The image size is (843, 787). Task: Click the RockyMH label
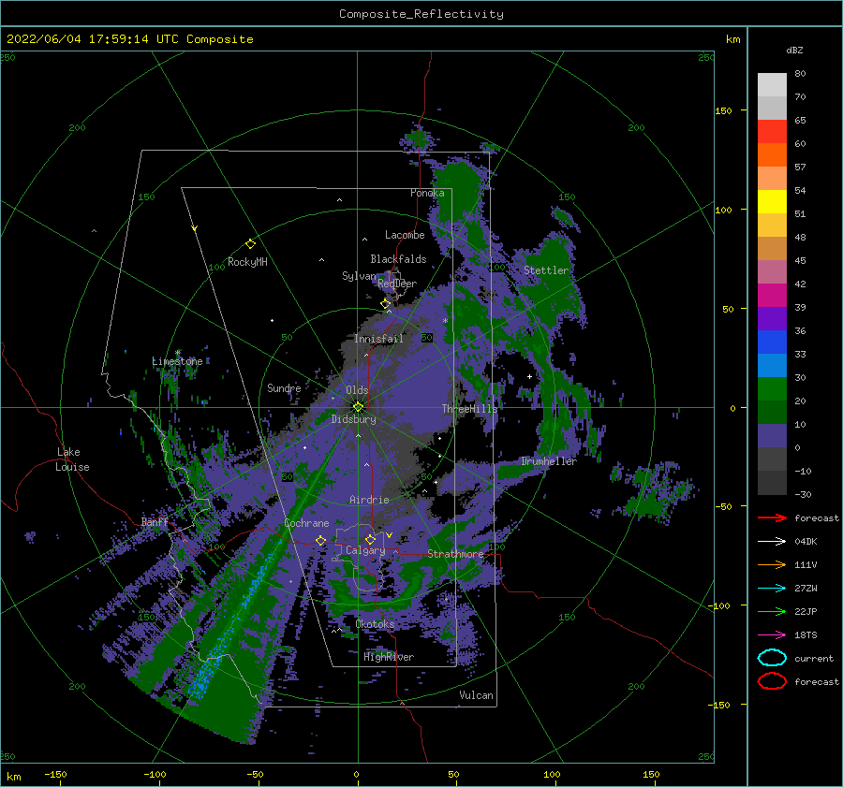247,262
